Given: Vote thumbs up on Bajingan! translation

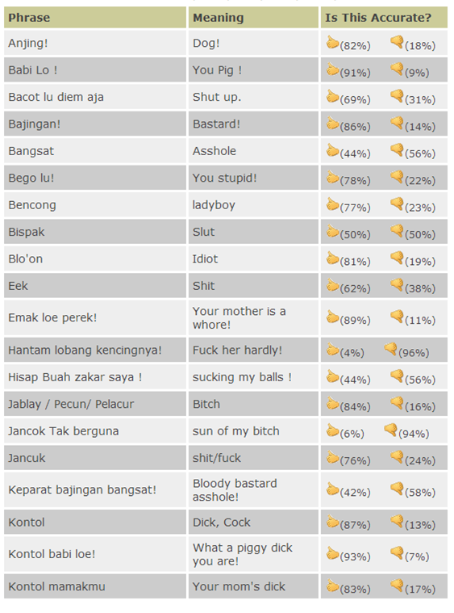Looking at the screenshot, I should (332, 123).
